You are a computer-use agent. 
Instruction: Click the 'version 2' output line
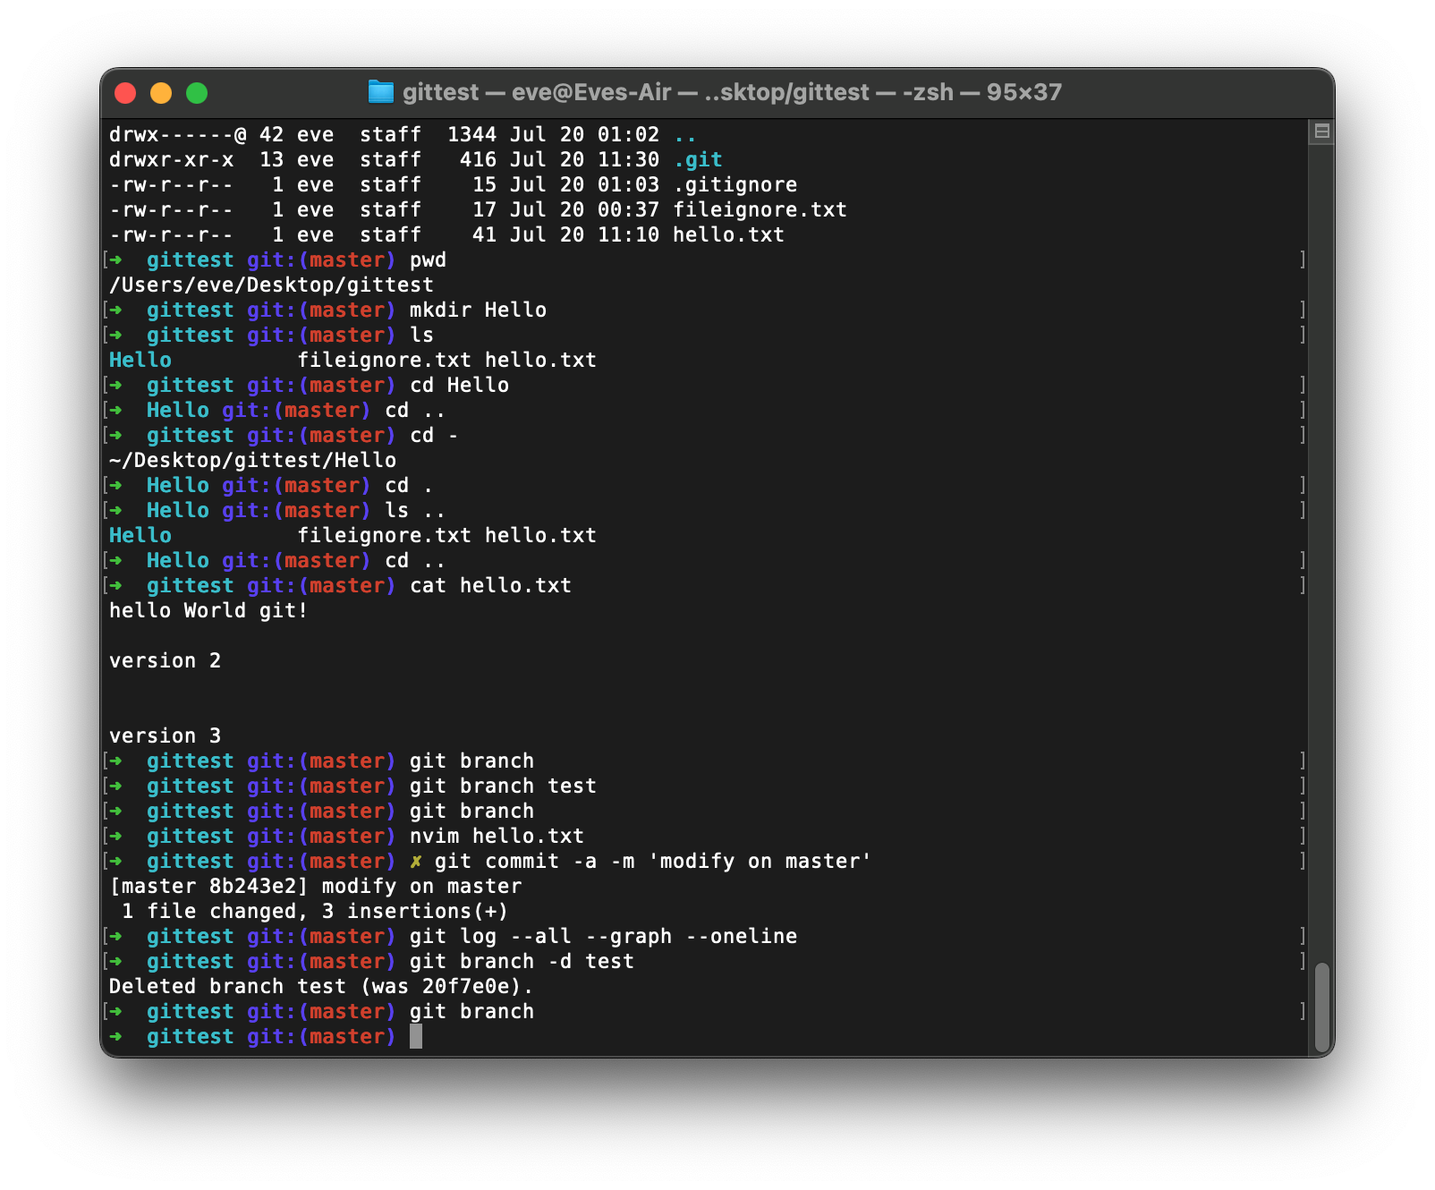165,660
